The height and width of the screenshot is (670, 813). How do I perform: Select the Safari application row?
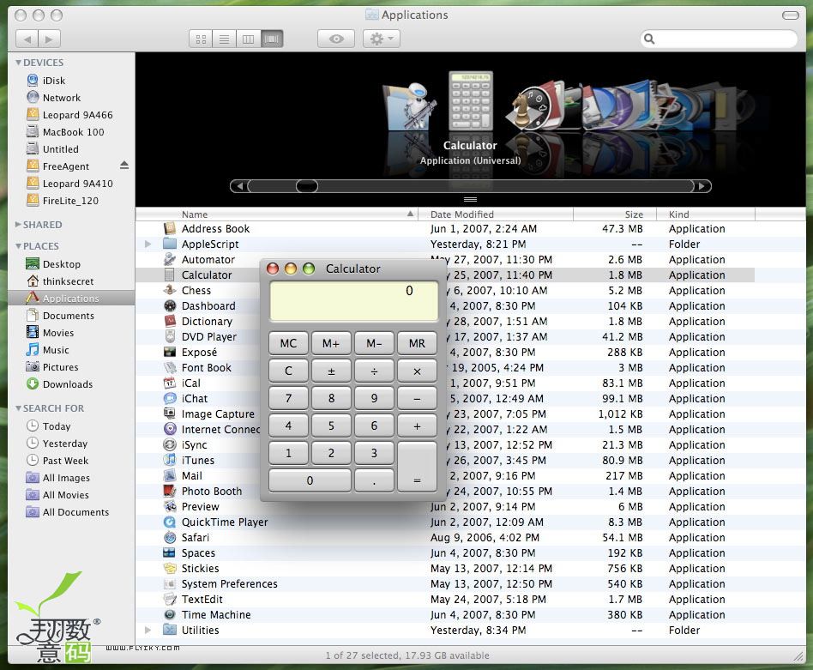click(445, 538)
